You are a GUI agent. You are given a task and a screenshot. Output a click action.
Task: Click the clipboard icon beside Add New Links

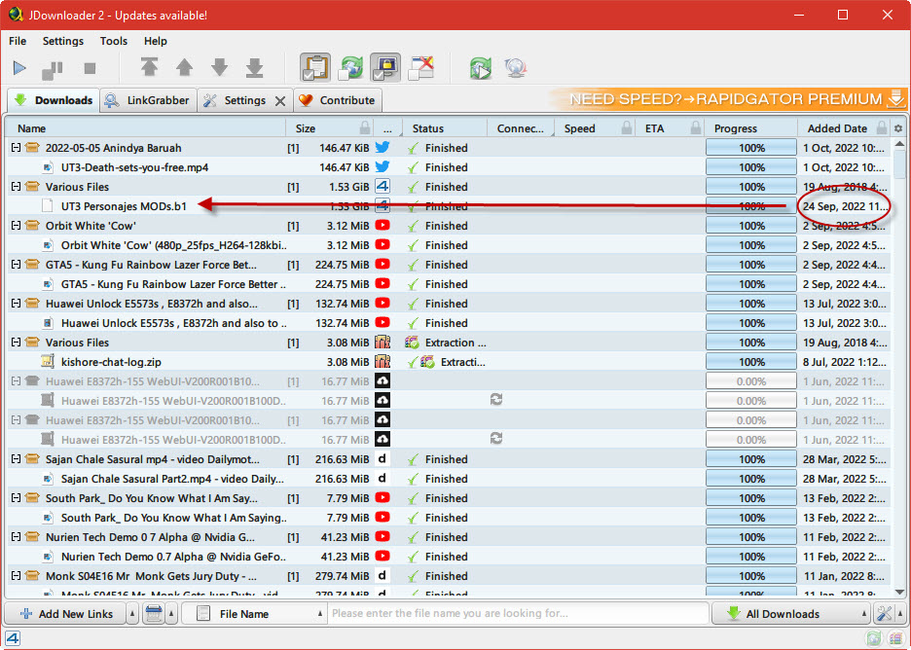[x=154, y=613]
